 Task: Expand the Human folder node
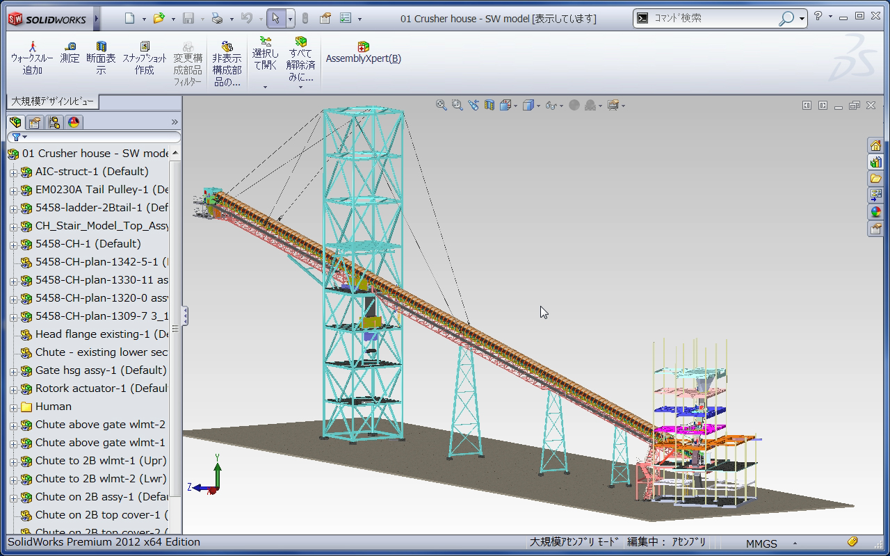(x=13, y=407)
